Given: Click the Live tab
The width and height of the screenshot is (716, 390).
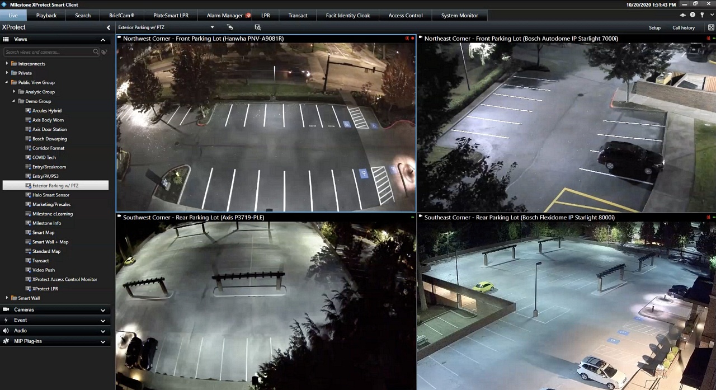Looking at the screenshot, I should [x=13, y=15].
